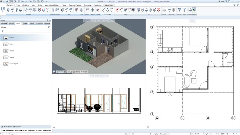Viewport: 240px width, 135px height.
Task: Select the Sections tool
Action: (93, 10)
